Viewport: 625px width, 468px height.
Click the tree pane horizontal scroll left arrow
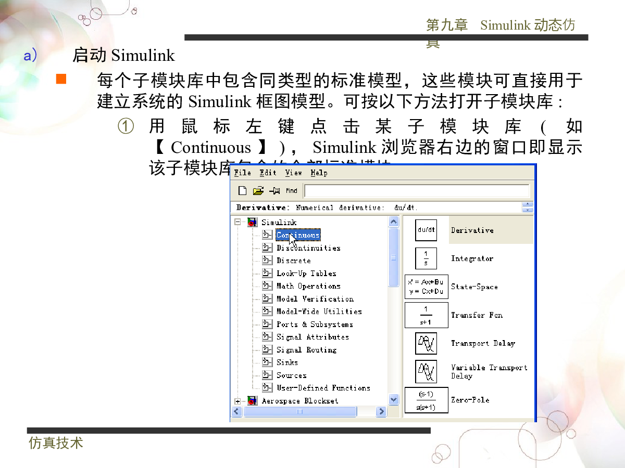point(237,411)
